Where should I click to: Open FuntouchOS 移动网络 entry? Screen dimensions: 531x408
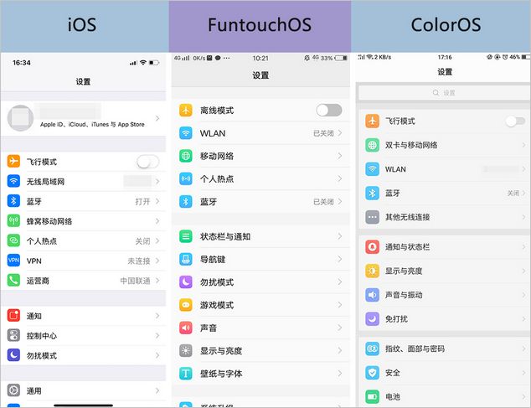tap(260, 156)
